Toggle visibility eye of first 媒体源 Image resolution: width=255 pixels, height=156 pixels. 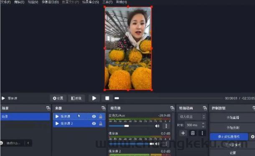94,116
